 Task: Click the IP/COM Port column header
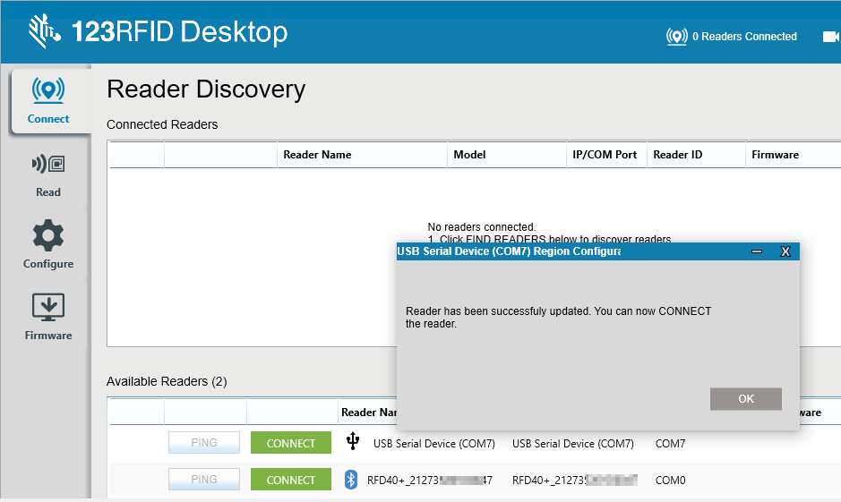[605, 155]
